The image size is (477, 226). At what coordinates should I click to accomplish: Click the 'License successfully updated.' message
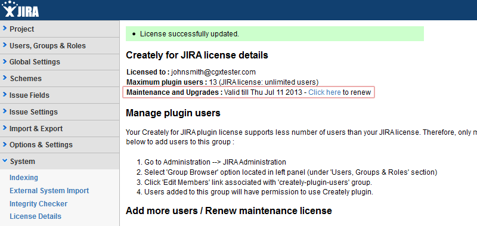pos(190,34)
